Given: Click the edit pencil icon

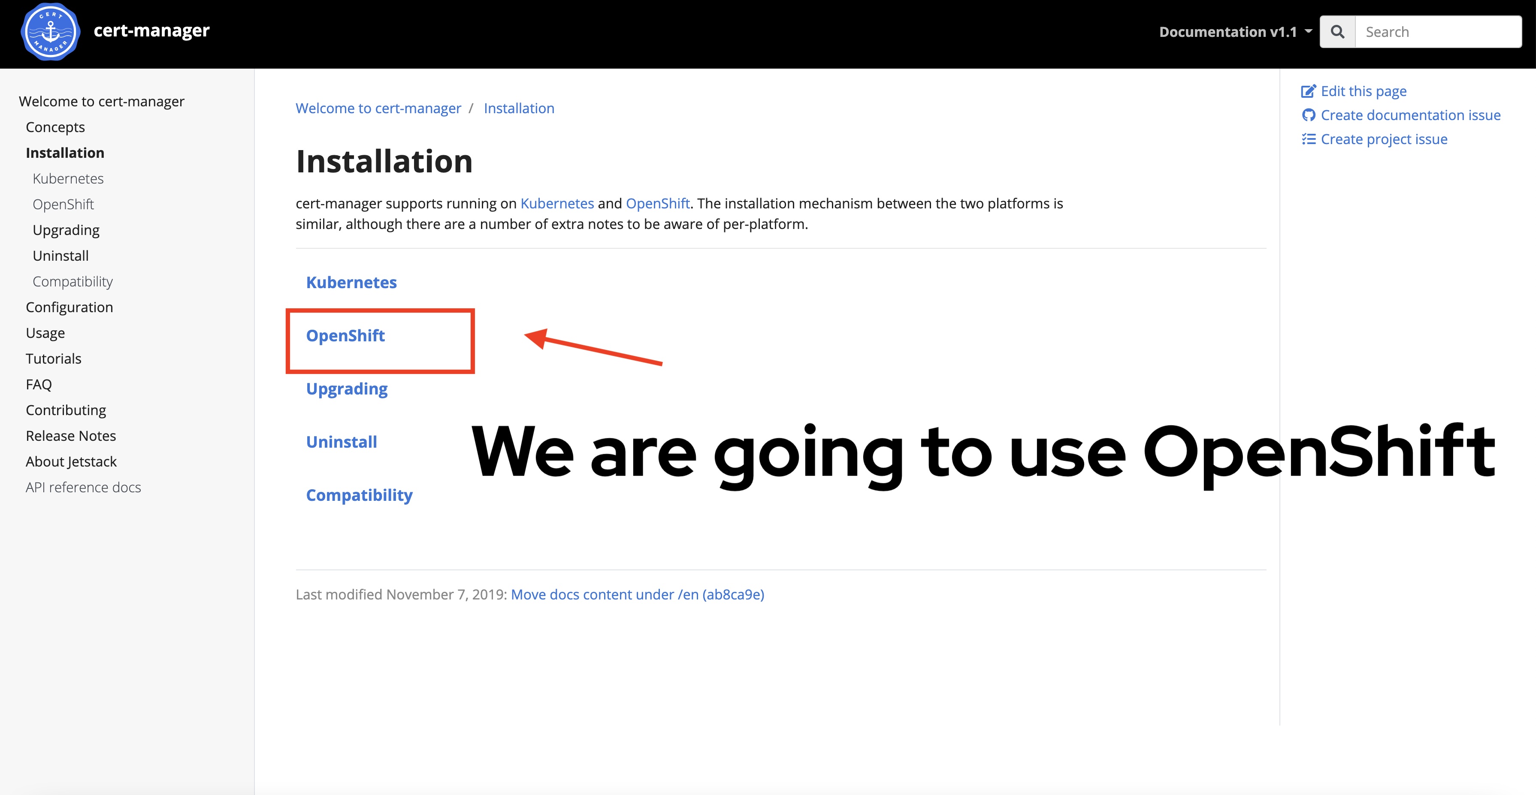Looking at the screenshot, I should [1308, 91].
